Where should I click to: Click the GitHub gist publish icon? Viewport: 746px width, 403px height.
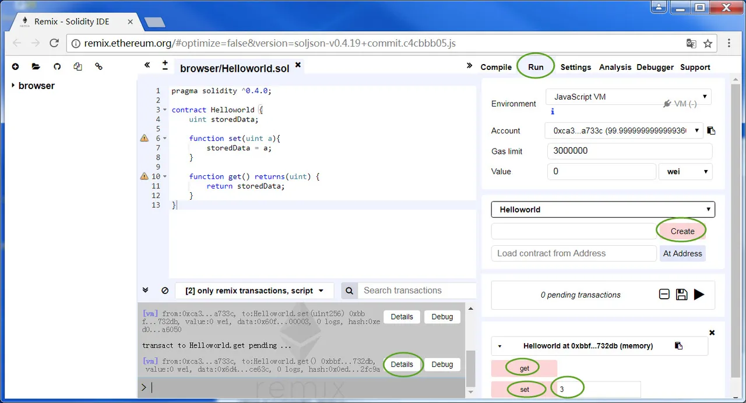click(57, 67)
